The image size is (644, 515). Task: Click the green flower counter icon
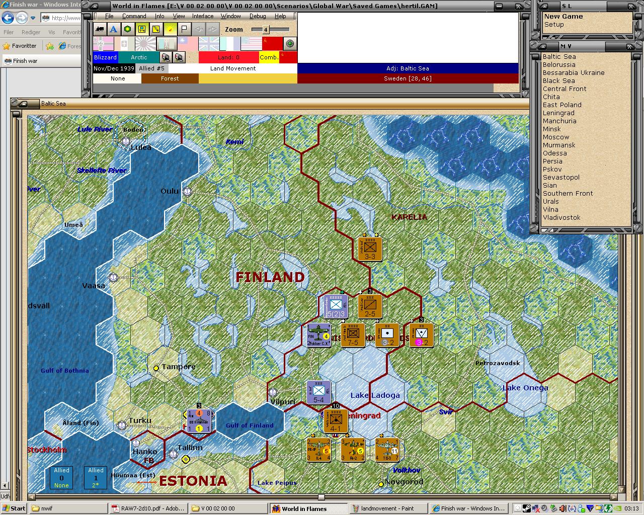click(x=127, y=29)
